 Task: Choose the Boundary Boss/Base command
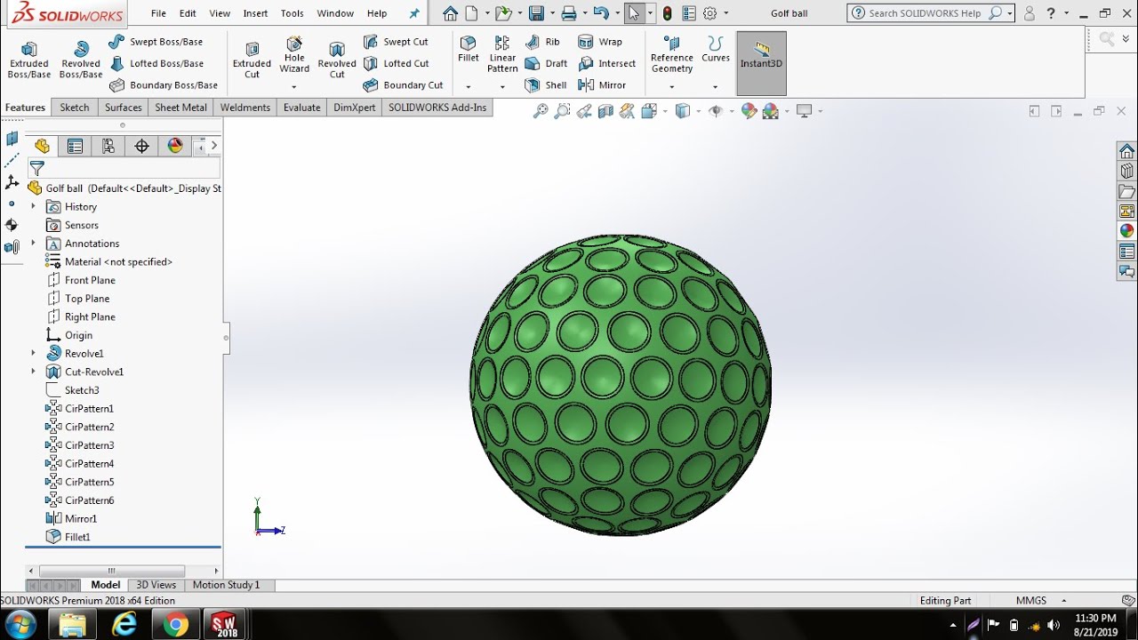(164, 85)
